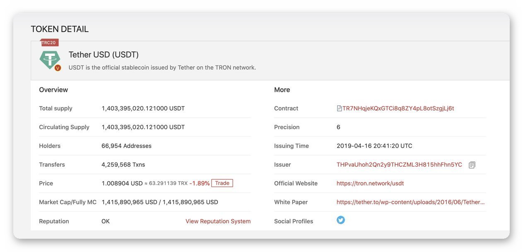Viewport: 523px width, 252px height.
Task: Click the 4,259,568 Txns transfers value
Action: [x=123, y=165]
